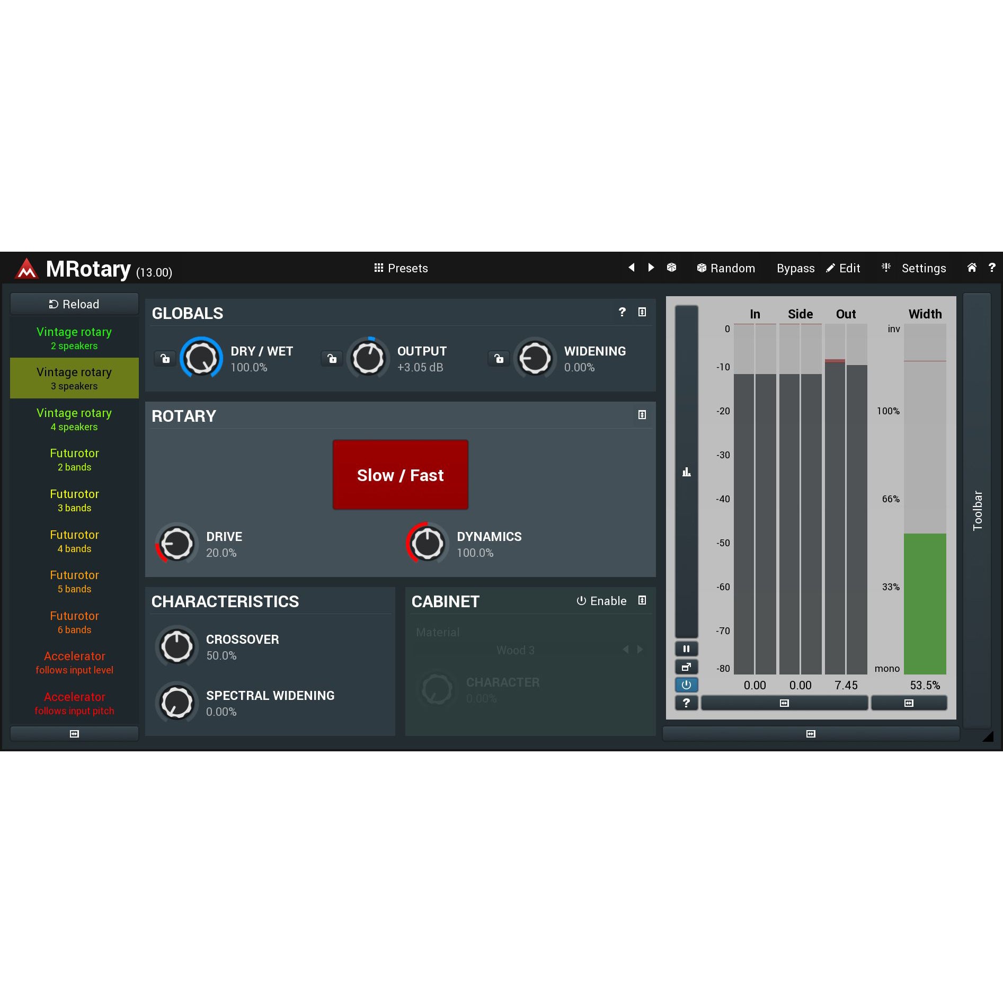Toggle the meter power button
1003x1003 pixels.
[686, 685]
